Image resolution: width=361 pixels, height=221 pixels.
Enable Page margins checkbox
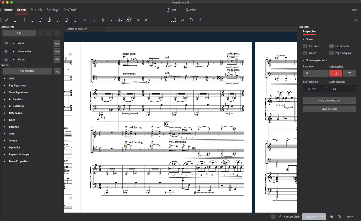[332, 53]
